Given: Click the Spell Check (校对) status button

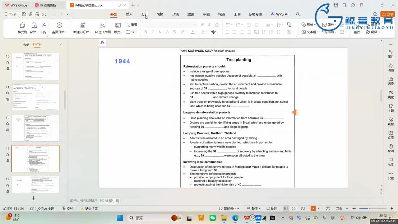Looking at the screenshot, I should pos(67,208).
